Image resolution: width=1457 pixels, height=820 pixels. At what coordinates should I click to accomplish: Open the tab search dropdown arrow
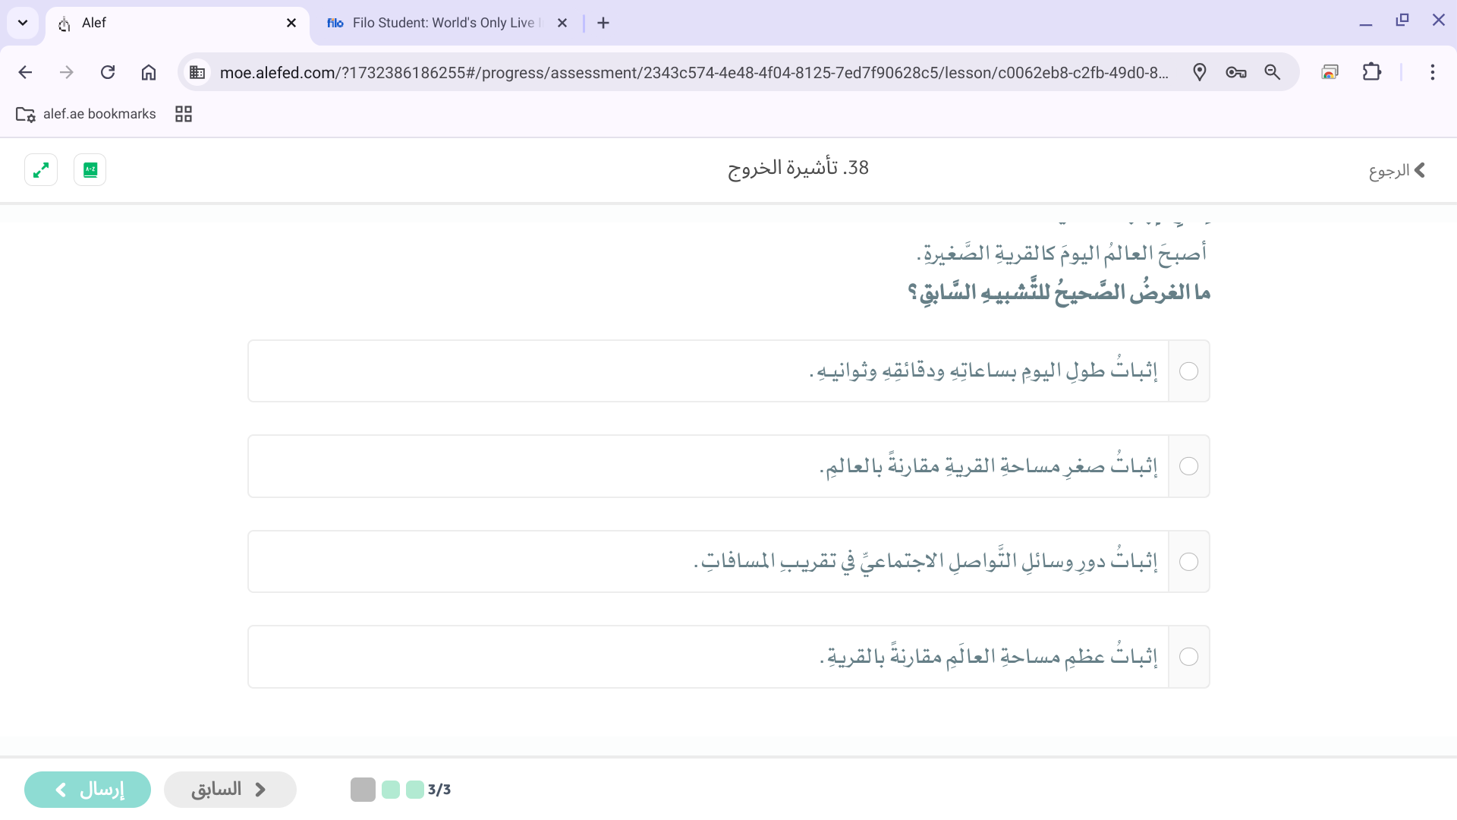pyautogui.click(x=23, y=23)
